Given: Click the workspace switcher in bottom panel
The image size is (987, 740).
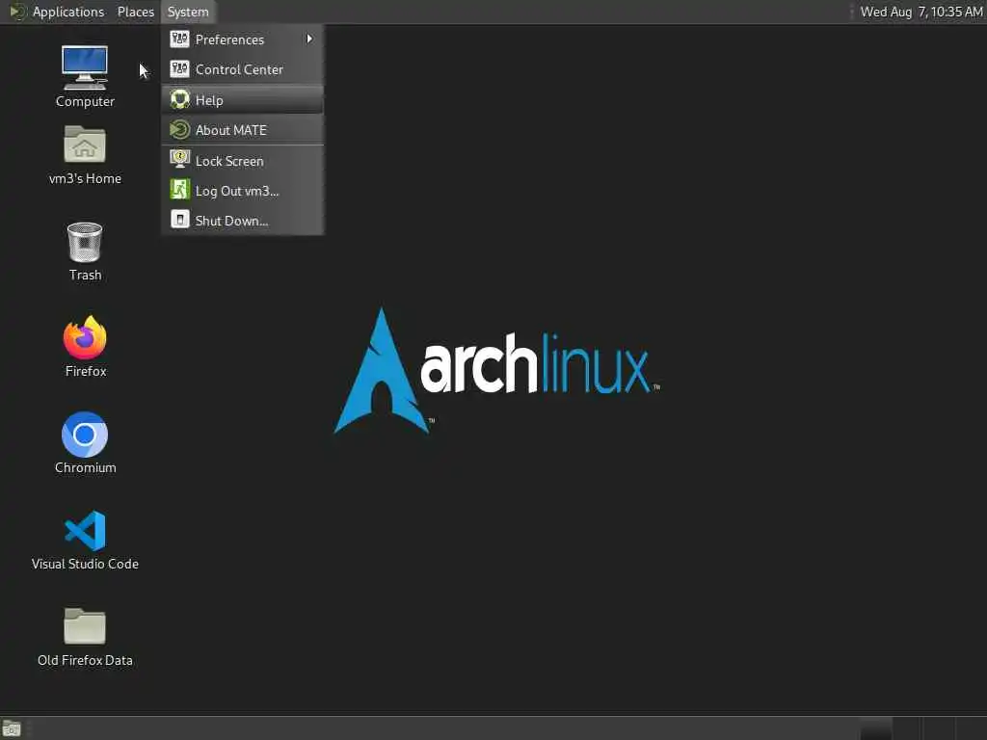Looking at the screenshot, I should pyautogui.click(x=922, y=728).
